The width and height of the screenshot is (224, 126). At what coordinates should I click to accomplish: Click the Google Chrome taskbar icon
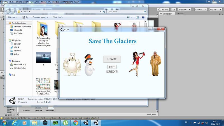coord(75,123)
